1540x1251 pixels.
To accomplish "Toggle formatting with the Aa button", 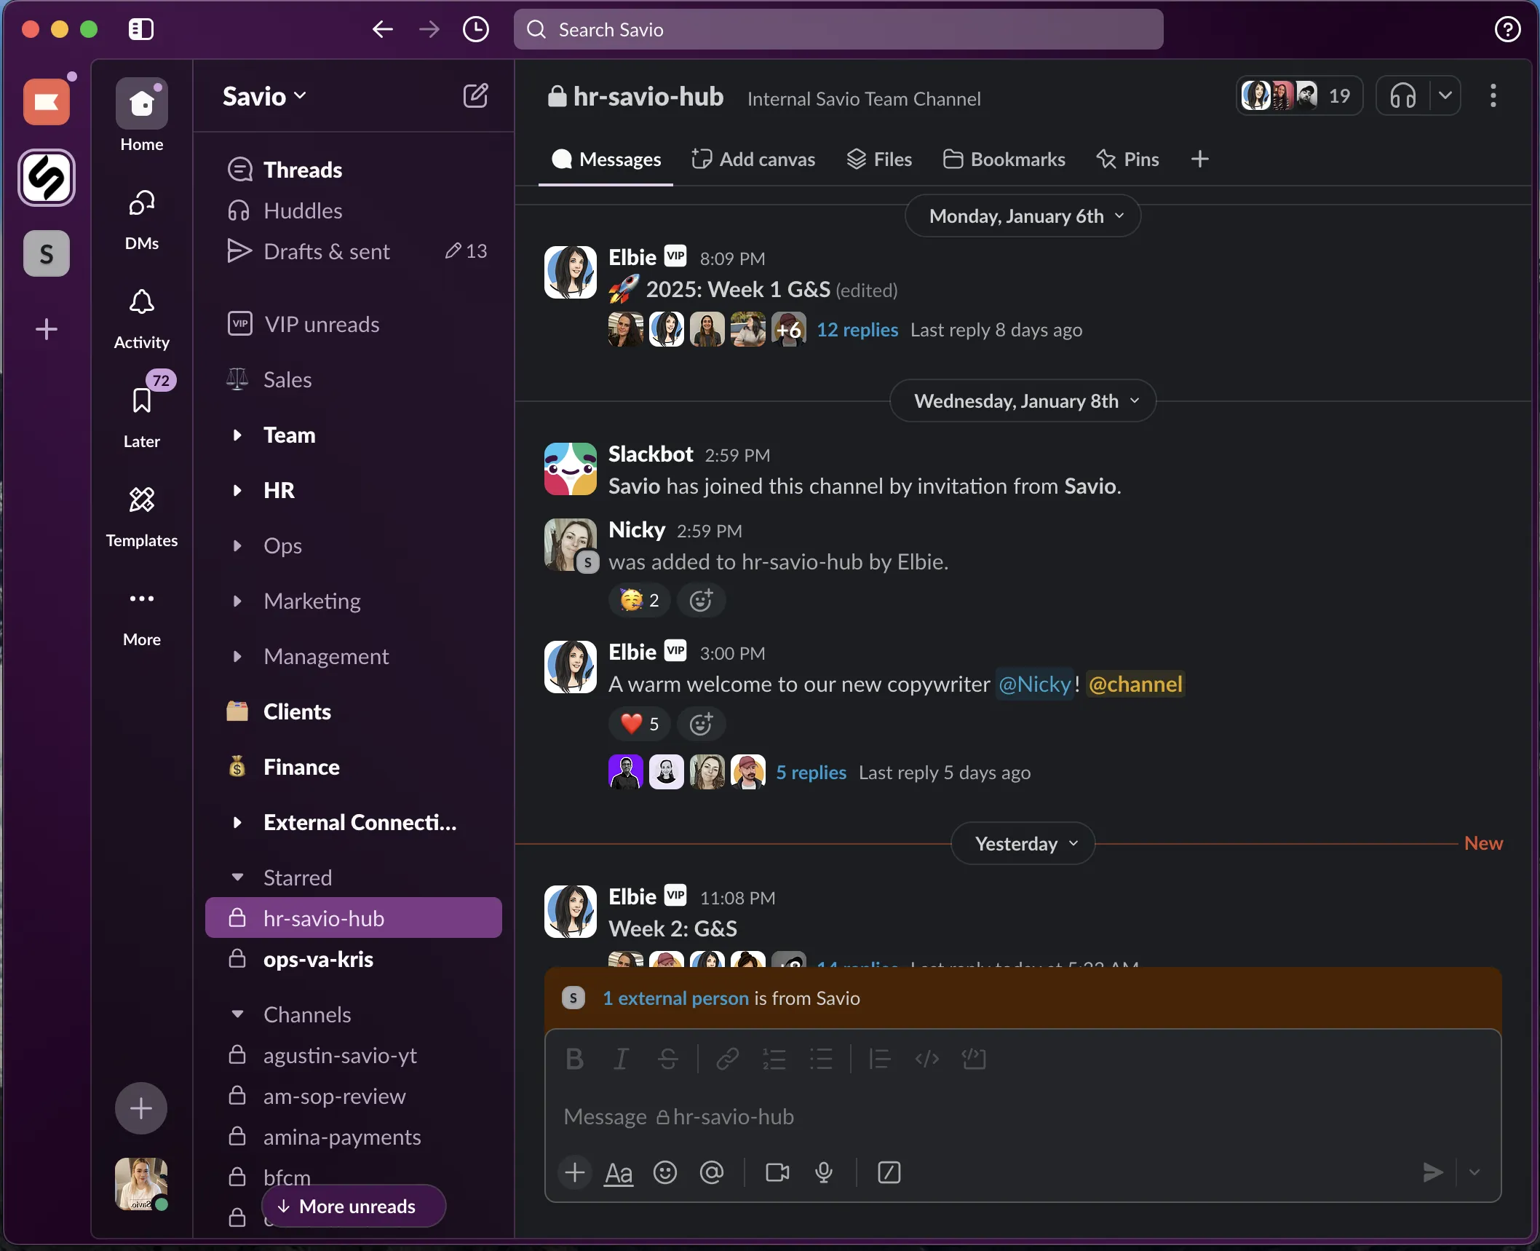I will (x=619, y=1172).
